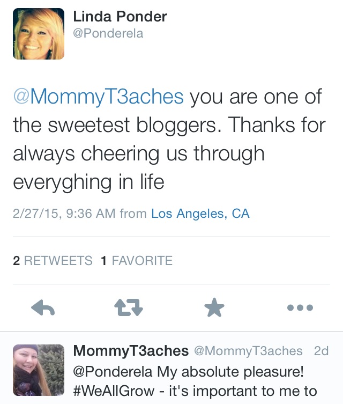This screenshot has width=343, height=404.
Task: Tap the @Ponderela handle under the name
Action: [108, 34]
